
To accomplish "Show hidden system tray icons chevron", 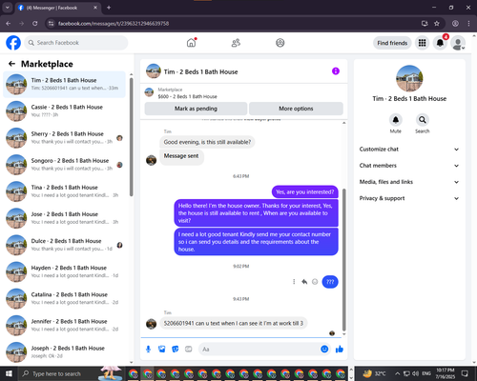I will coord(398,373).
